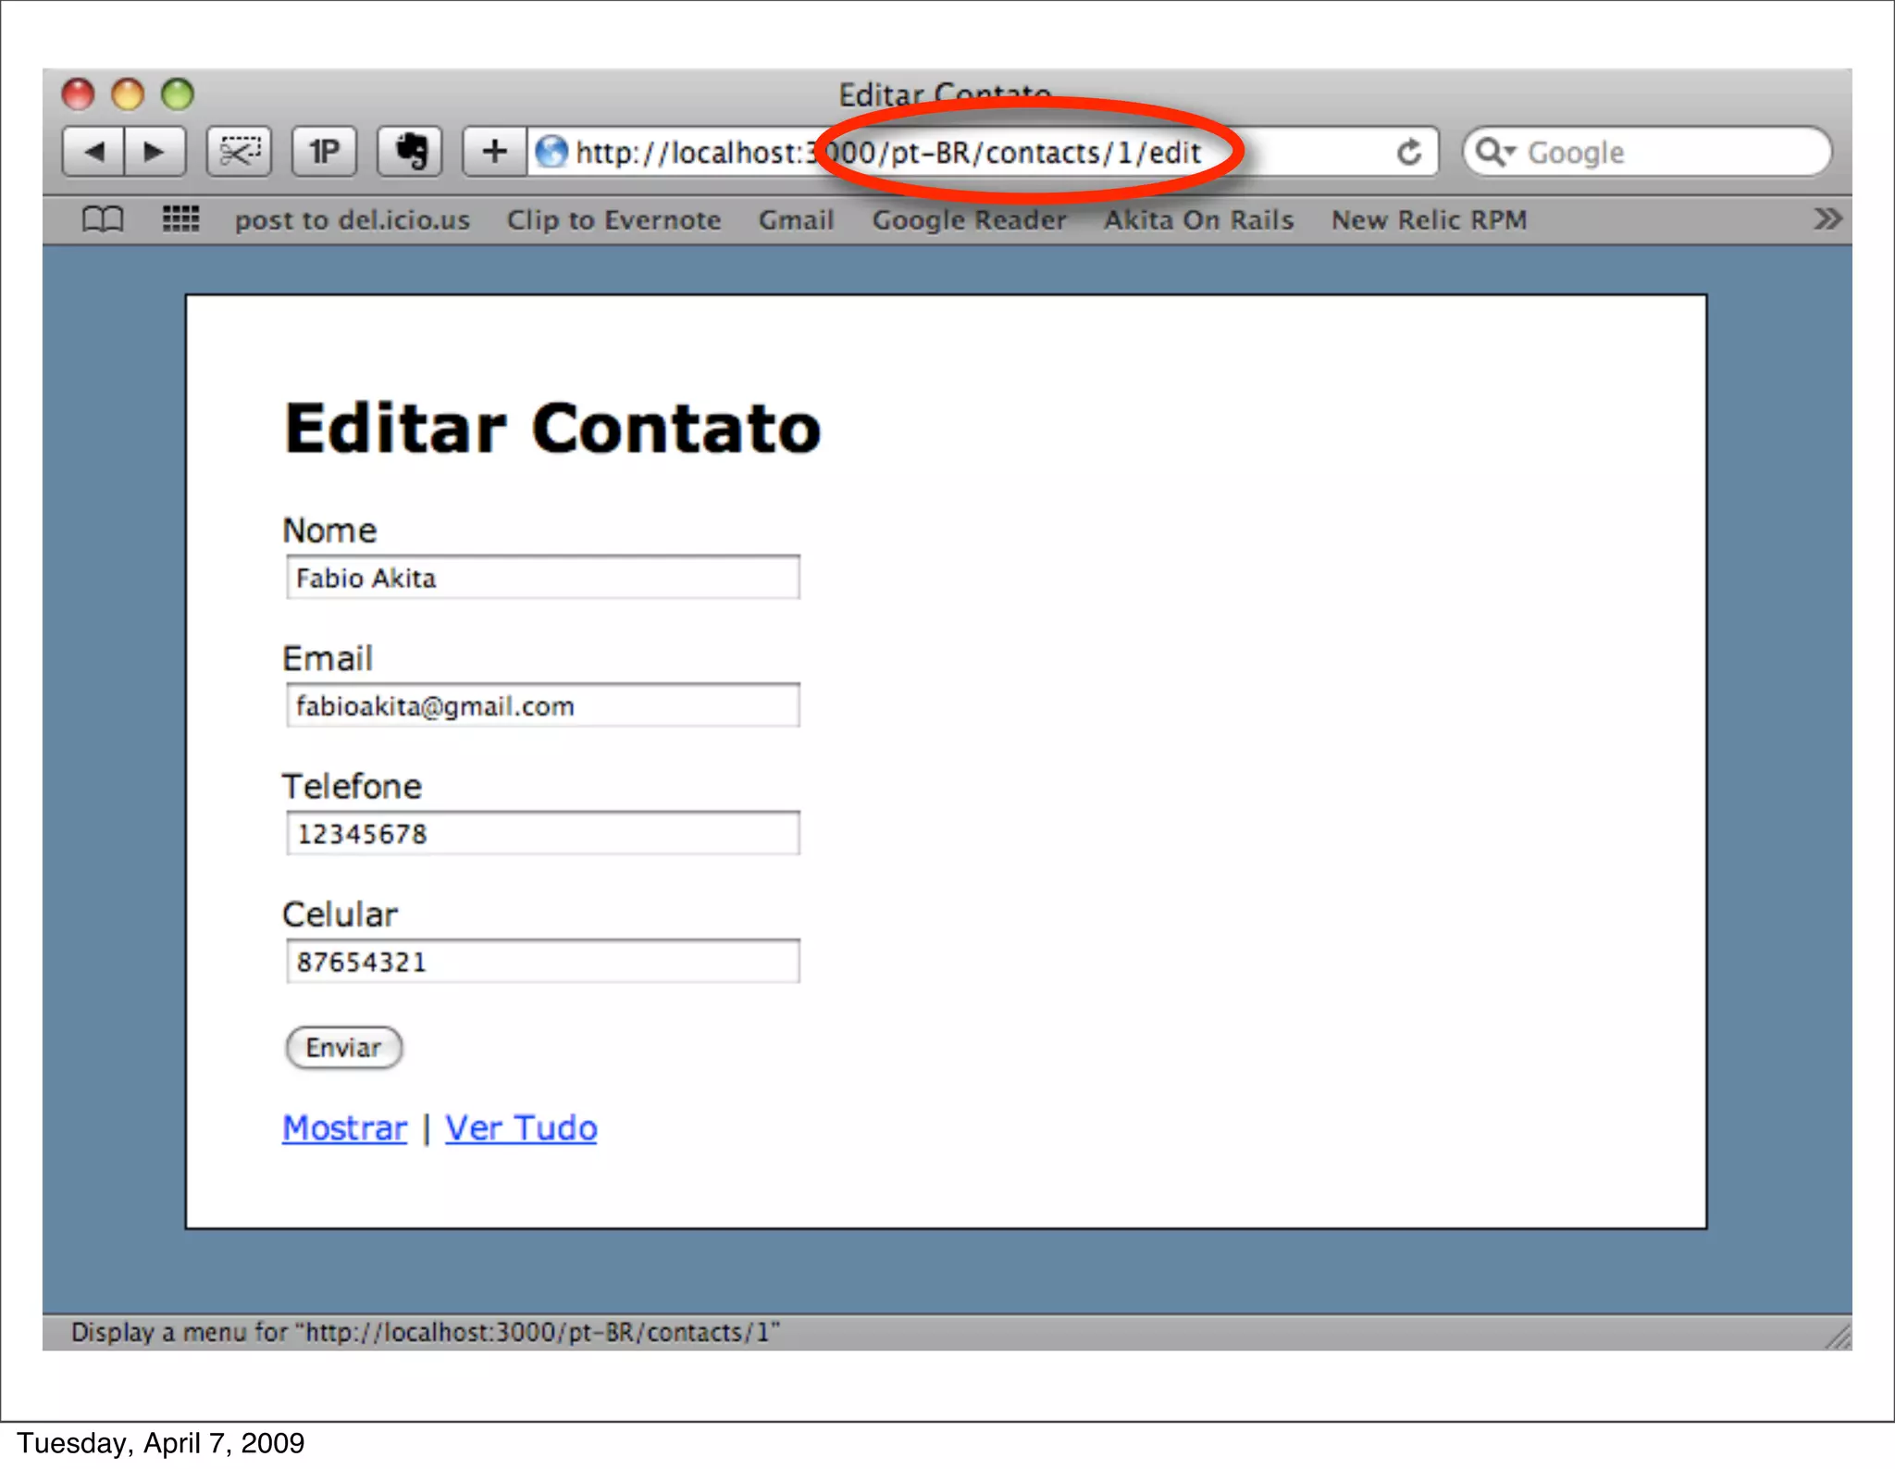The height and width of the screenshot is (1469, 1895).
Task: Open the bookmarks book icon
Action: point(103,220)
